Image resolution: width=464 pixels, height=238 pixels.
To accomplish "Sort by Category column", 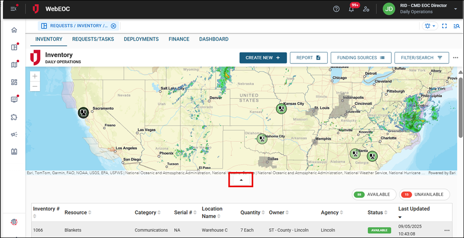I will pos(148,213).
